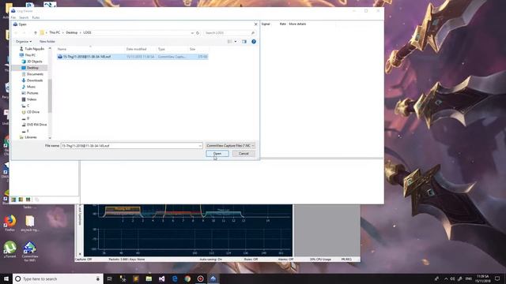The height and width of the screenshot is (284, 506).
Task: Click the change view icon
Action: coord(230,42)
